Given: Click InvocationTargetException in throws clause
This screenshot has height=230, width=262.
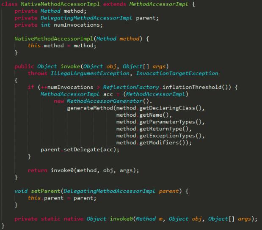Looking at the screenshot, I should click(177, 74).
